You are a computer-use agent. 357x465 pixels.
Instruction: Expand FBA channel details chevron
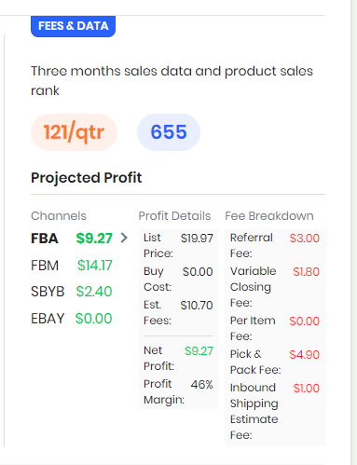click(124, 238)
